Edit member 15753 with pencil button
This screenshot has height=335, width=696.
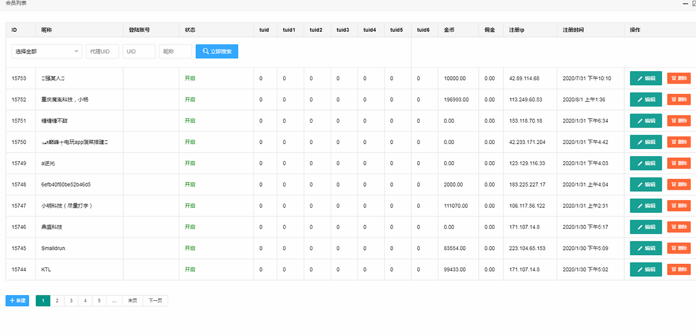pos(646,78)
